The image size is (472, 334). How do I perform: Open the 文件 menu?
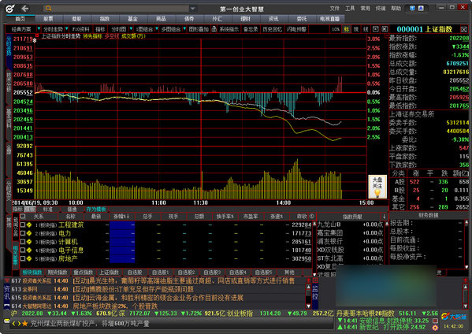(334, 9)
